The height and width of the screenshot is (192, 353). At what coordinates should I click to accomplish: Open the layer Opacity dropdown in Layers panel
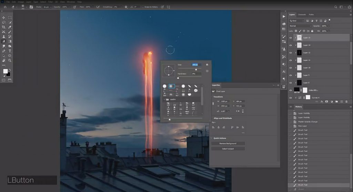click(x=329, y=26)
